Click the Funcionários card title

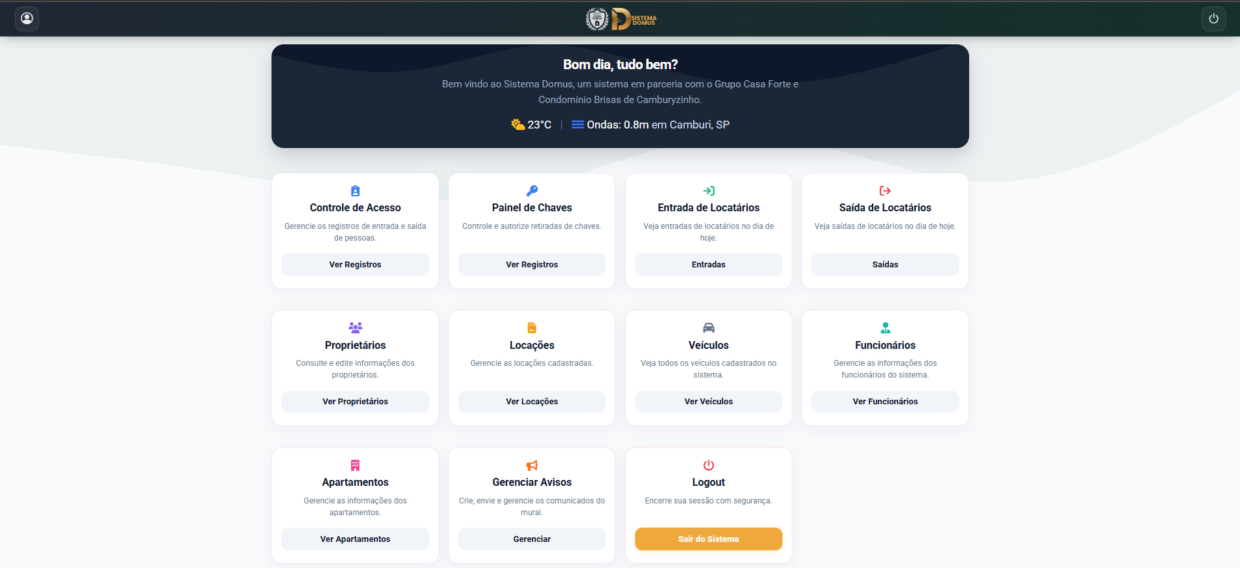(x=885, y=346)
